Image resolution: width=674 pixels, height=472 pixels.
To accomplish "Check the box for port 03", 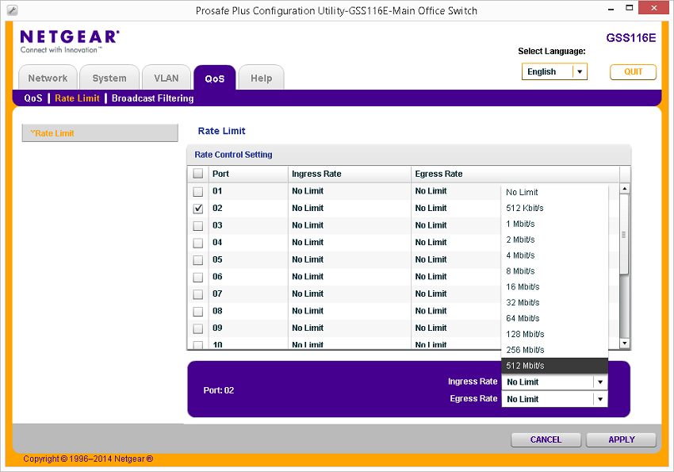I will (x=197, y=225).
